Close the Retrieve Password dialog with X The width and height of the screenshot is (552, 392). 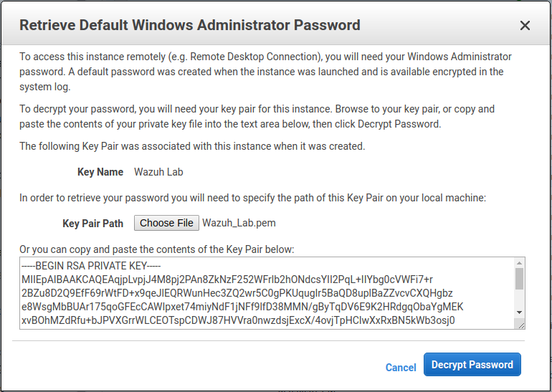[525, 26]
